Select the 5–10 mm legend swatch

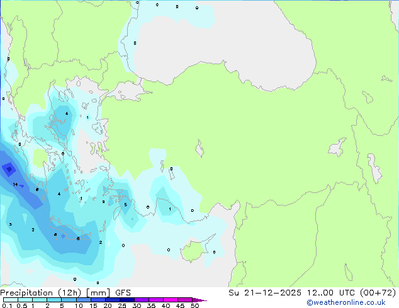click(69, 300)
